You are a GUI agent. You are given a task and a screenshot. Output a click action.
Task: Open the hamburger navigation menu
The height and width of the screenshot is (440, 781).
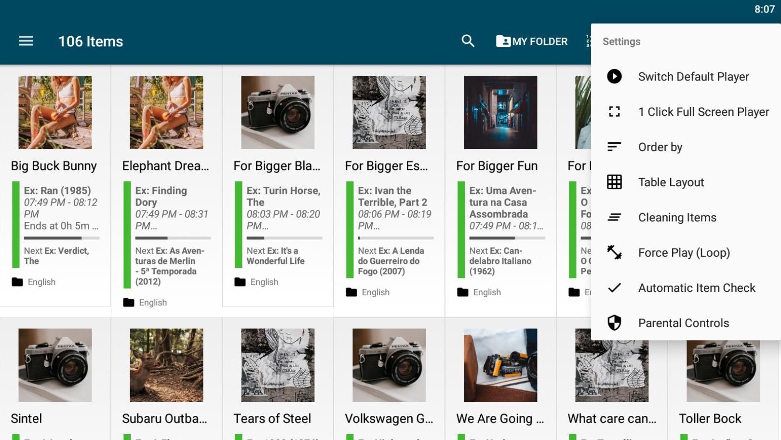(x=26, y=41)
